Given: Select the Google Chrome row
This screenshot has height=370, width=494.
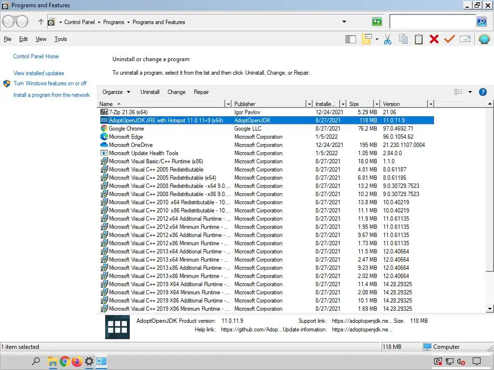Looking at the screenshot, I should (x=266, y=128).
